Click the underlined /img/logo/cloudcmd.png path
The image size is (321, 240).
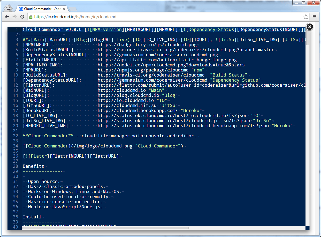point(103,146)
